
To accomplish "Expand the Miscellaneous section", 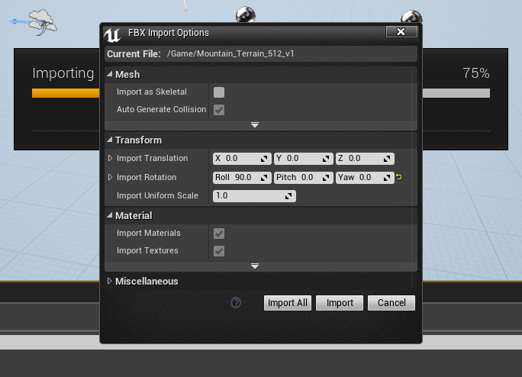I will click(x=110, y=281).
